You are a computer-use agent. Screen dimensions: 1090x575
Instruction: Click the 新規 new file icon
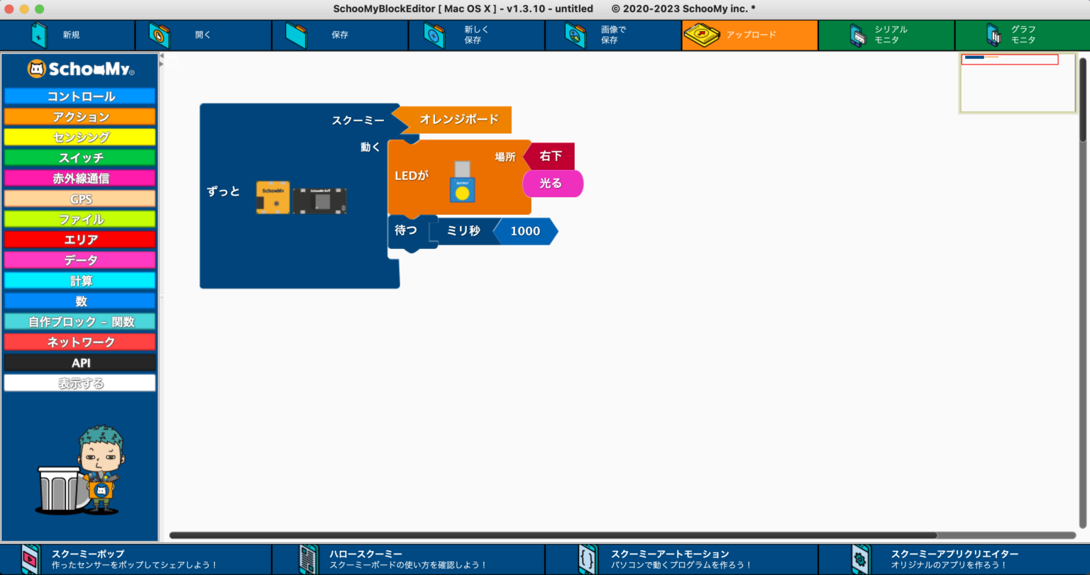coord(40,35)
